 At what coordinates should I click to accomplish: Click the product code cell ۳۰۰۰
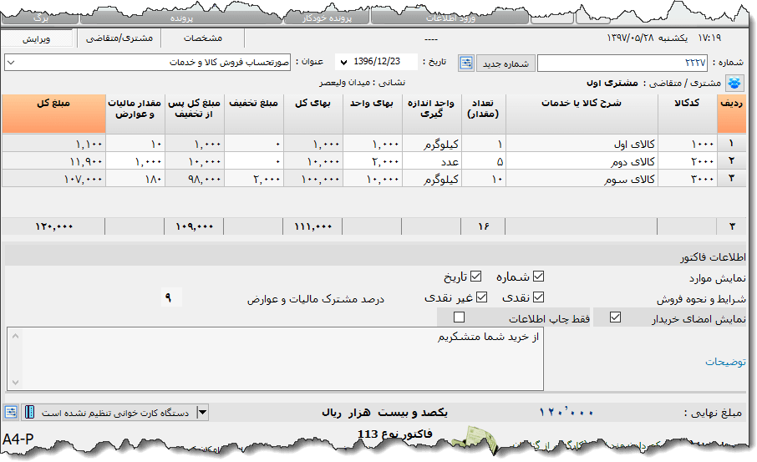click(x=687, y=179)
